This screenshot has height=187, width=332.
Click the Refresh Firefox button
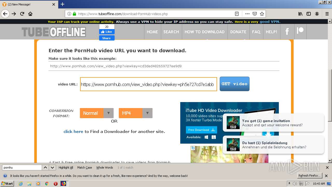(310, 176)
